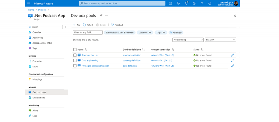
Task: Open the Data engineering pool link
Action: tap(90, 61)
